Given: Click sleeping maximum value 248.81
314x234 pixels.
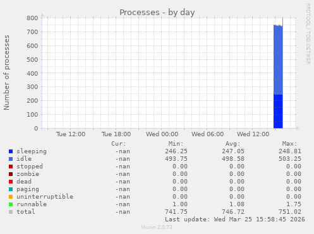Looking at the screenshot, I should click(290, 151).
